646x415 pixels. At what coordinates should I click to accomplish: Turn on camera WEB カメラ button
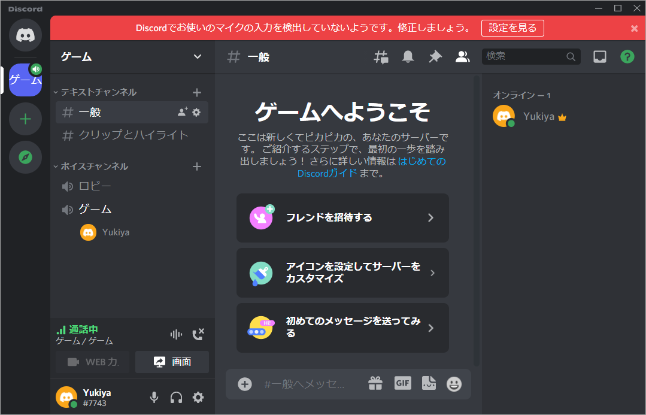[x=92, y=362]
